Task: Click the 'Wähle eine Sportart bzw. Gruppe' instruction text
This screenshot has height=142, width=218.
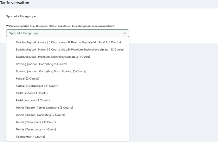Action: pyautogui.click(x=61, y=26)
